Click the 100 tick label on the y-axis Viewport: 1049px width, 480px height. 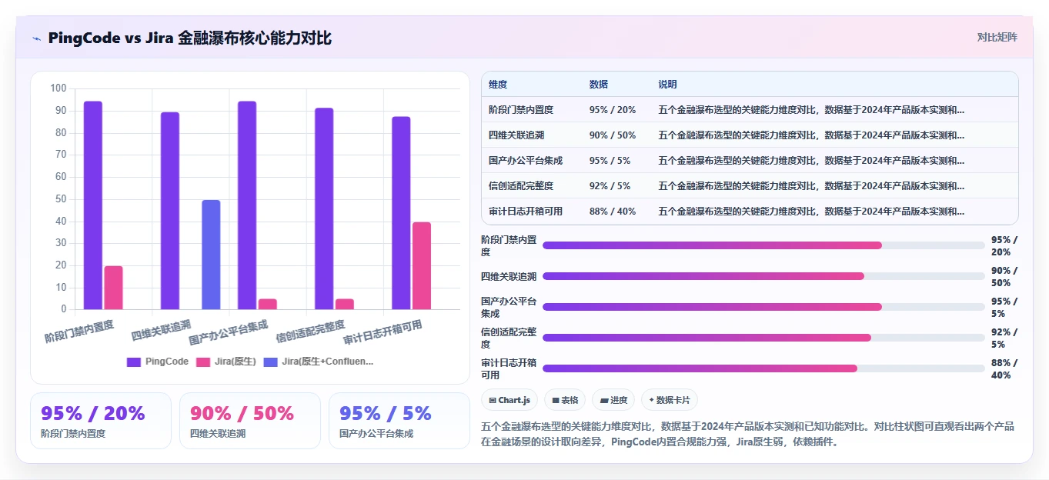[x=58, y=88]
